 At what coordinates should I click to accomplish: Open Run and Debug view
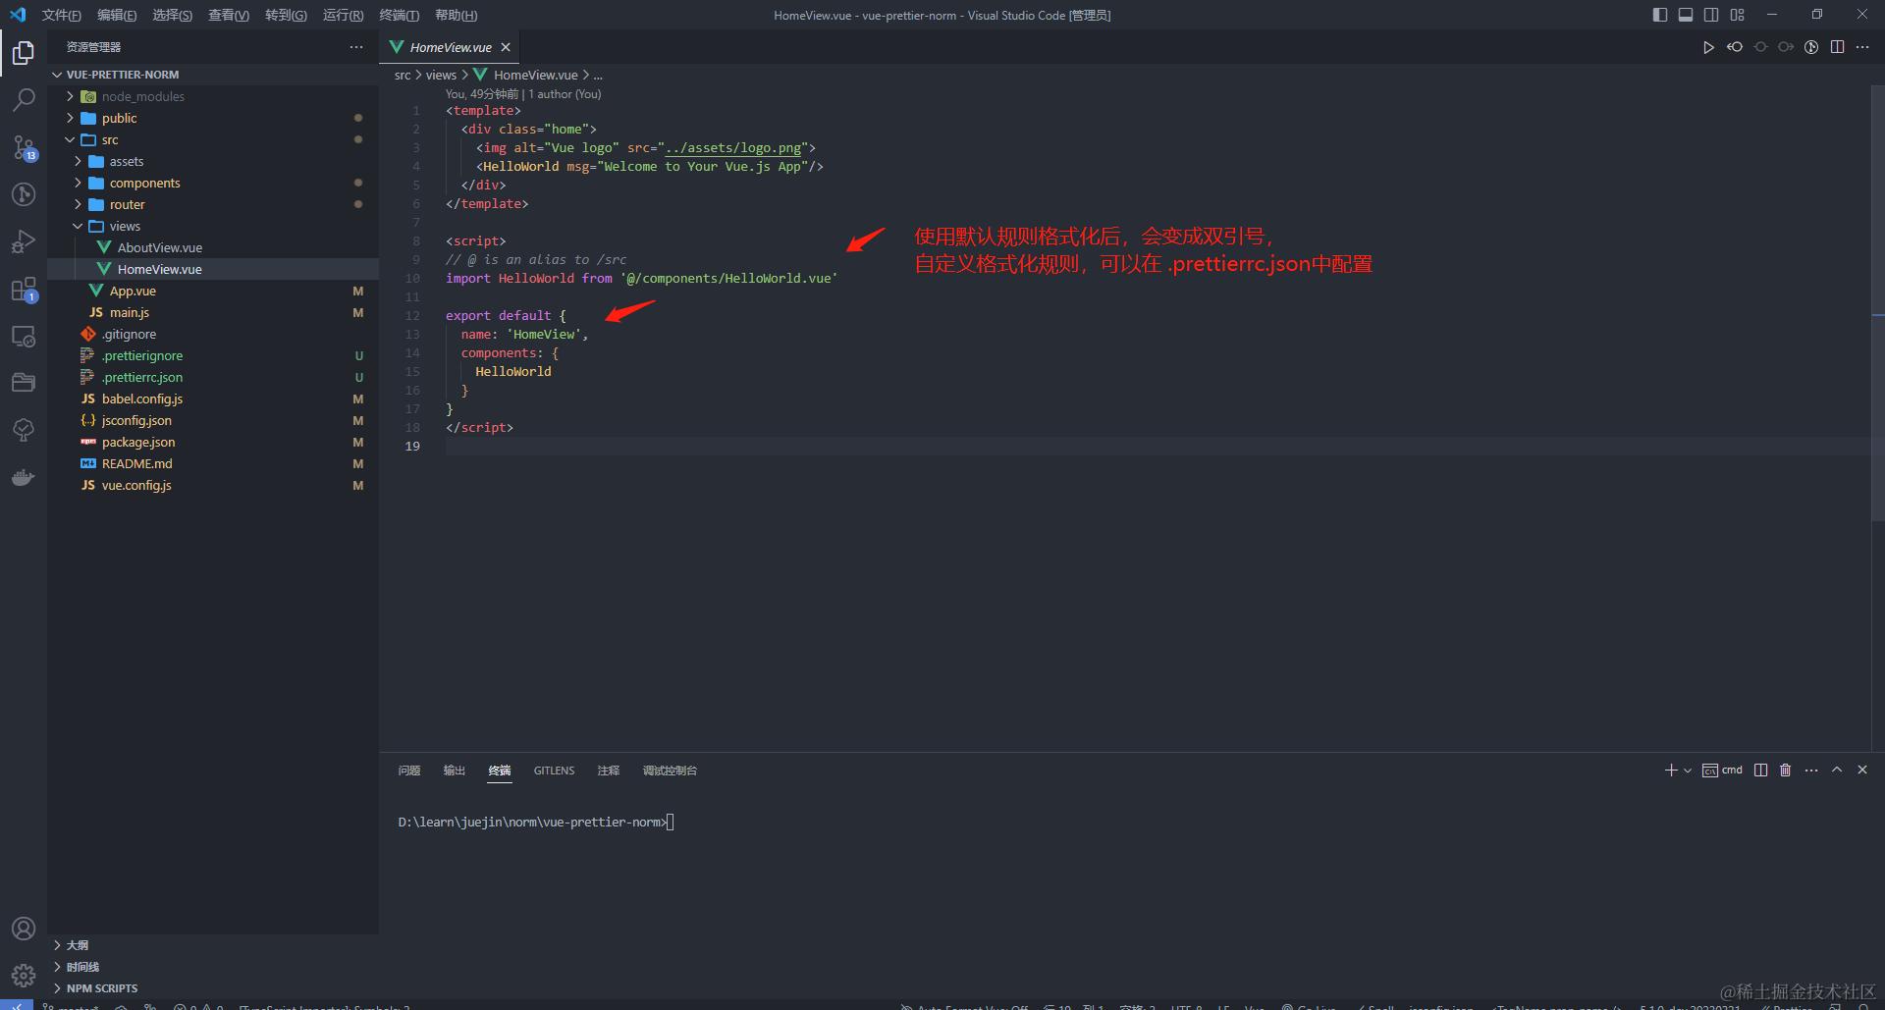tap(24, 241)
